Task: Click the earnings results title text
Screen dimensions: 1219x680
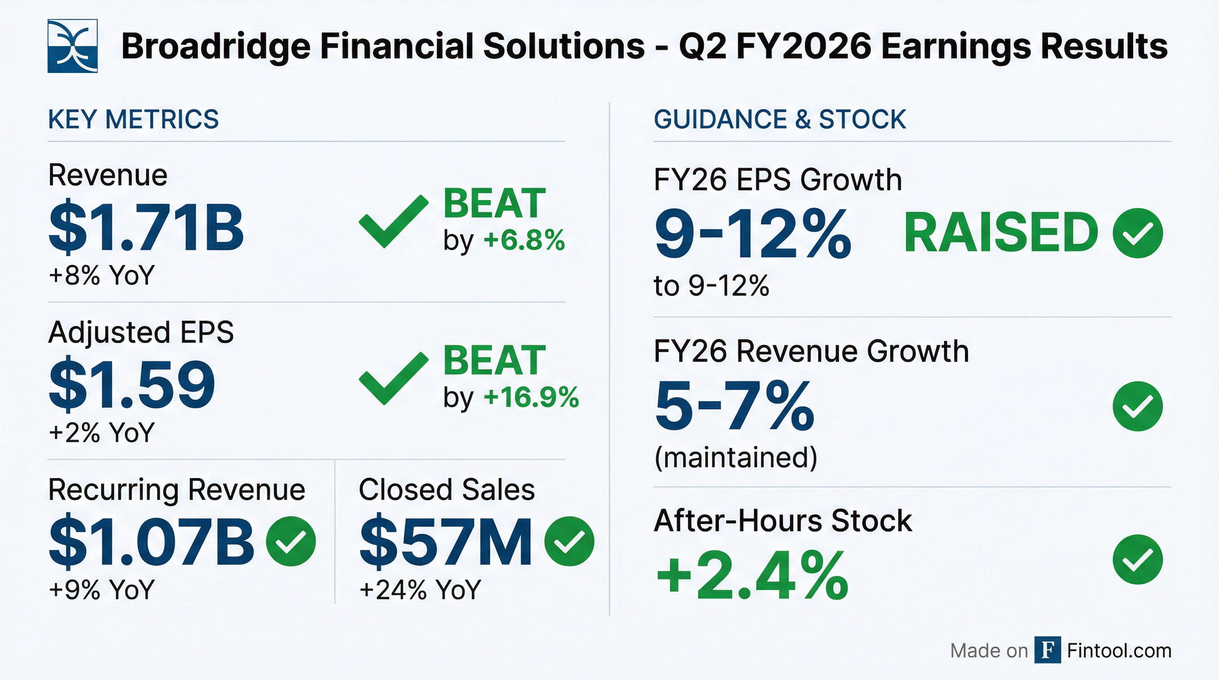Action: coord(644,46)
